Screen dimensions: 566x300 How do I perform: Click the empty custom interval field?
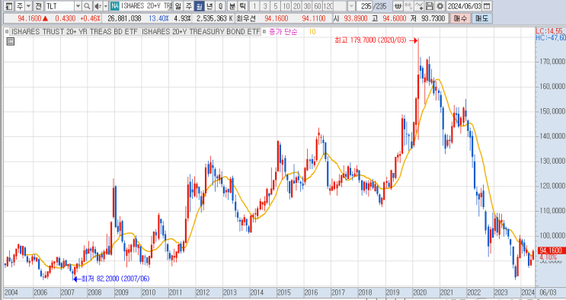[x=341, y=6]
